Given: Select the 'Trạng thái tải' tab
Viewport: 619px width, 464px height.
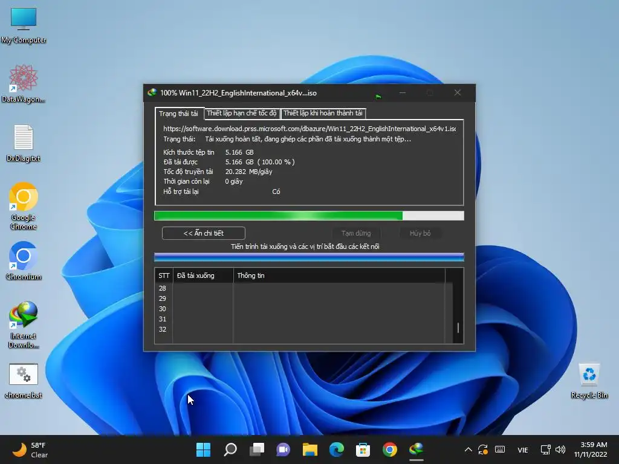Looking at the screenshot, I should pyautogui.click(x=178, y=114).
